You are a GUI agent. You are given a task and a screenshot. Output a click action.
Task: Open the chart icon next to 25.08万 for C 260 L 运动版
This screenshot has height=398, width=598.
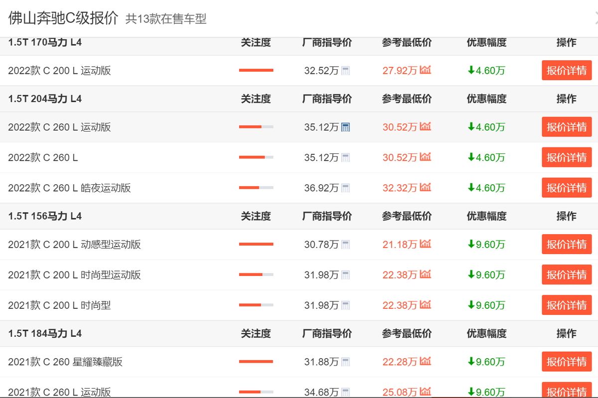425,392
